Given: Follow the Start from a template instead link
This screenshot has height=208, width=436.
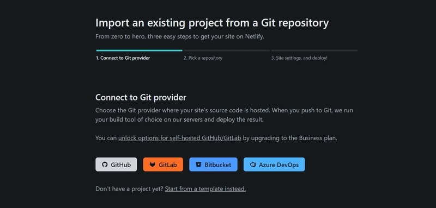Looking at the screenshot, I should pyautogui.click(x=205, y=189).
